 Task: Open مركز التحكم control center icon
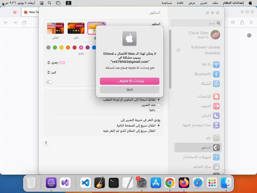click(x=216, y=167)
